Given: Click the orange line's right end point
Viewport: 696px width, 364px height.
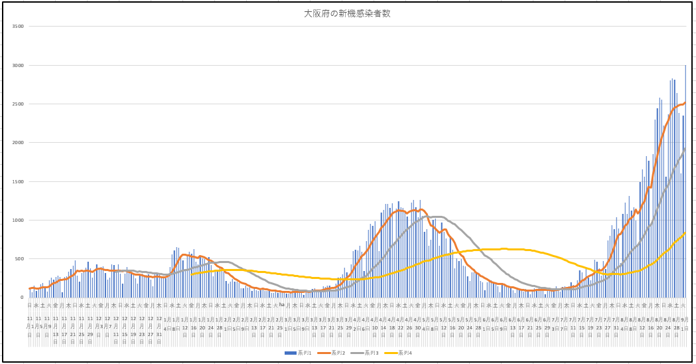Looking at the screenshot, I should tap(685, 102).
